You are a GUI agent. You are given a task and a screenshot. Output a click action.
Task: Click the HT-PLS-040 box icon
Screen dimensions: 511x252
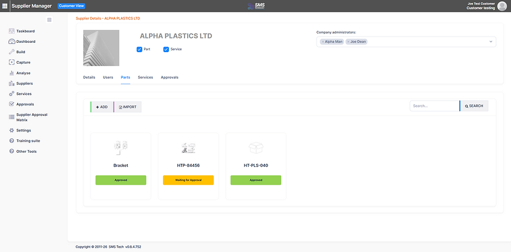pos(256,148)
